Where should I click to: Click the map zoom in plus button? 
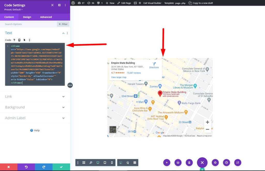pyautogui.click(x=208, y=122)
